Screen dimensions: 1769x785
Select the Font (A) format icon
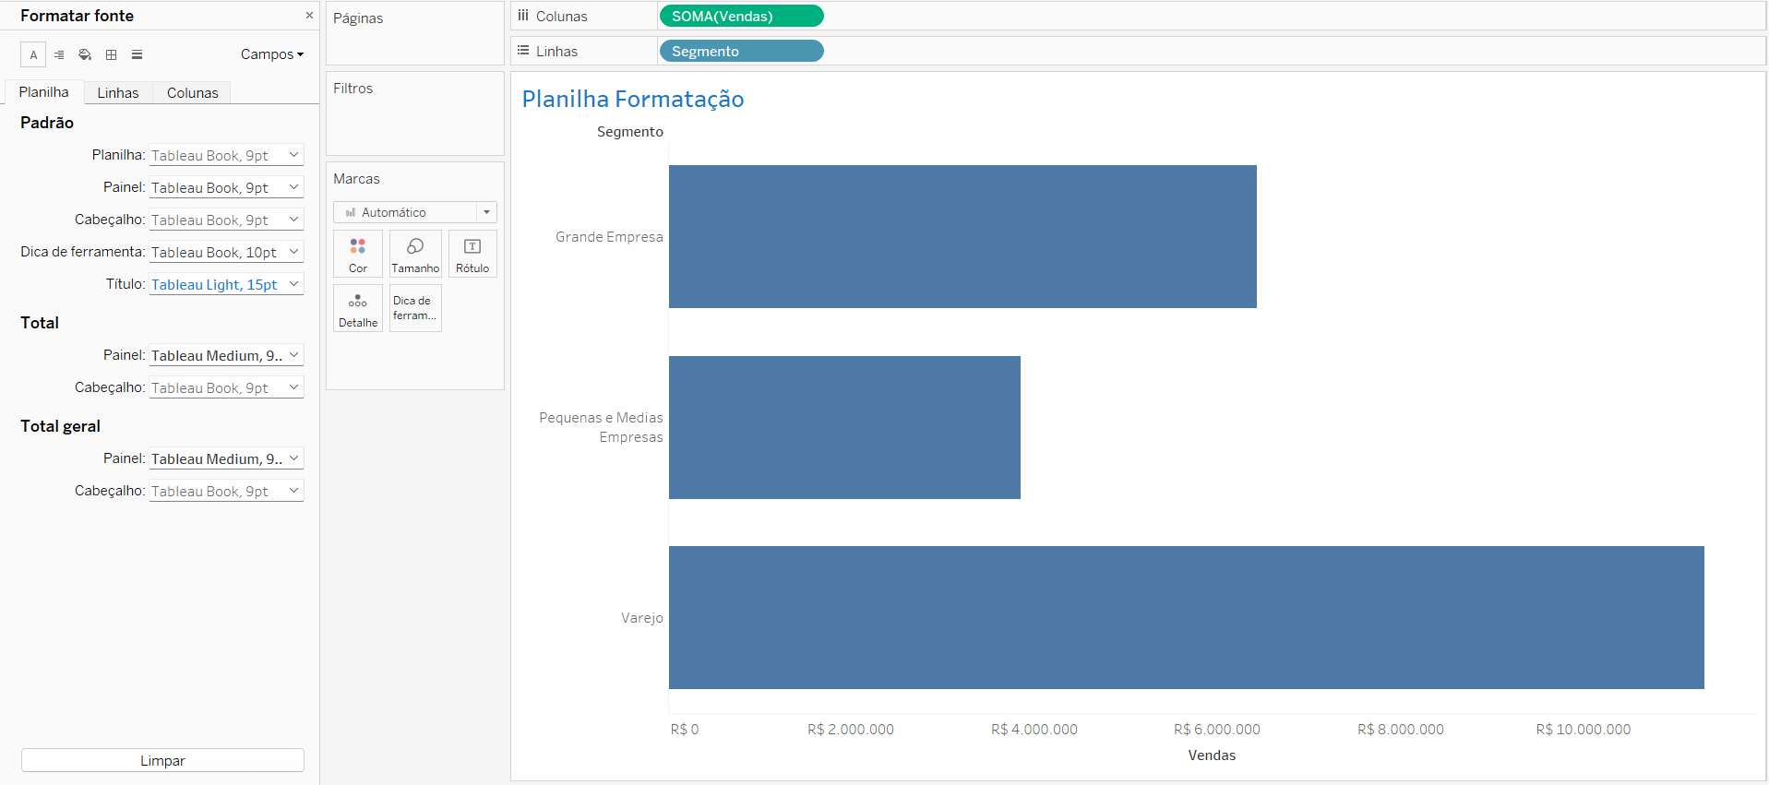(33, 54)
